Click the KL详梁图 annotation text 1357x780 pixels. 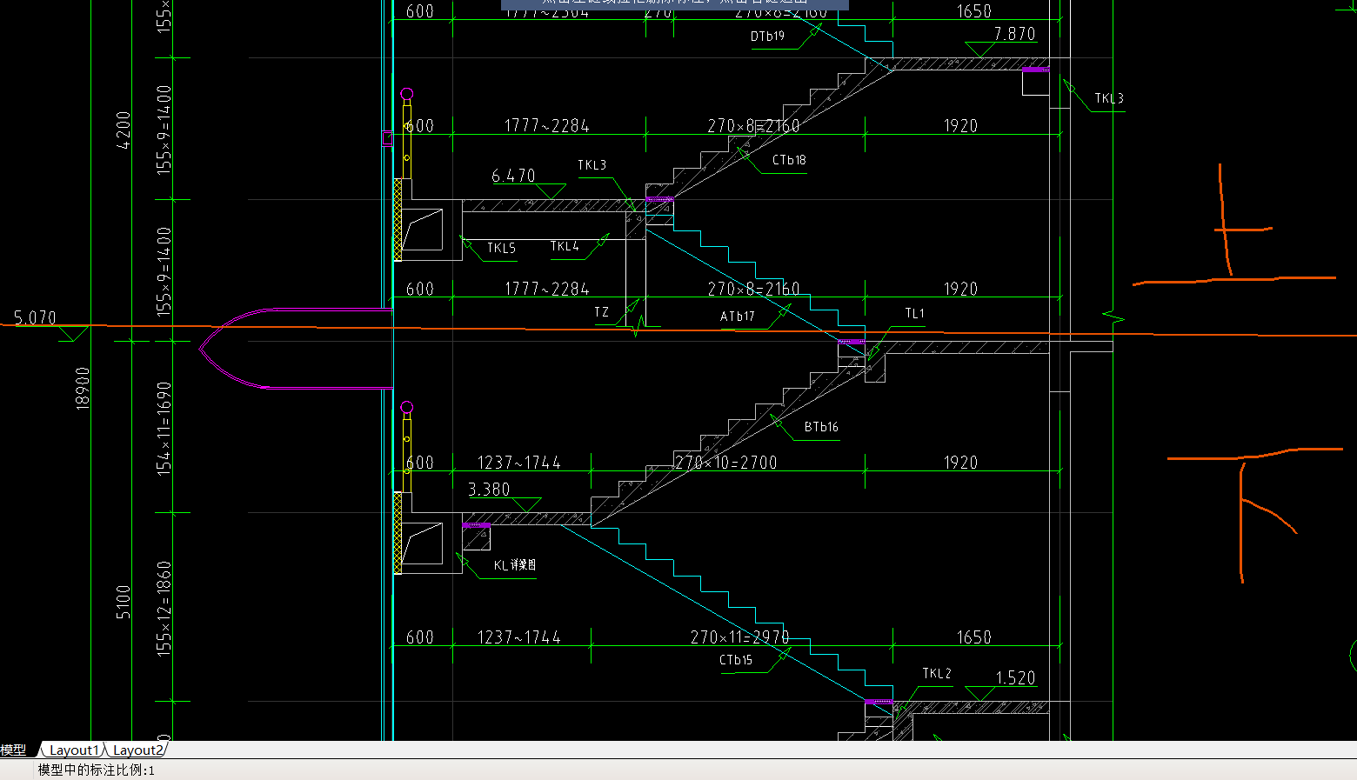pos(515,565)
